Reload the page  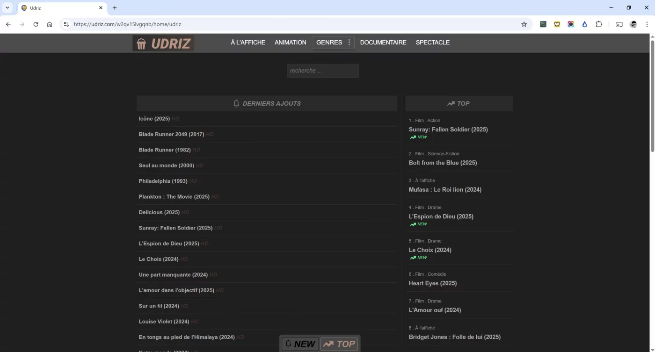pos(36,24)
